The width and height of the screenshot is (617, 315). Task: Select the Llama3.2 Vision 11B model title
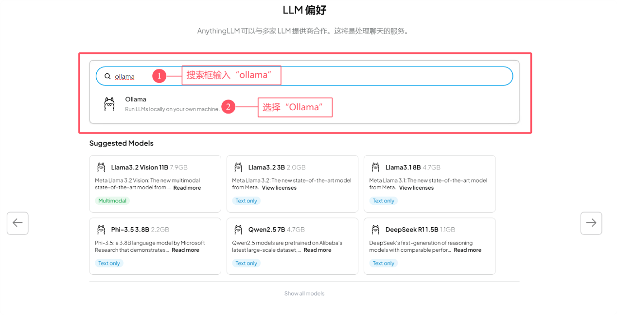coord(140,167)
